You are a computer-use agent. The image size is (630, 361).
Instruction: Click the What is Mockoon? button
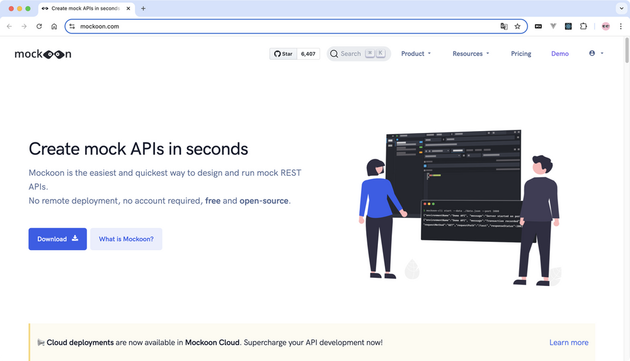126,239
